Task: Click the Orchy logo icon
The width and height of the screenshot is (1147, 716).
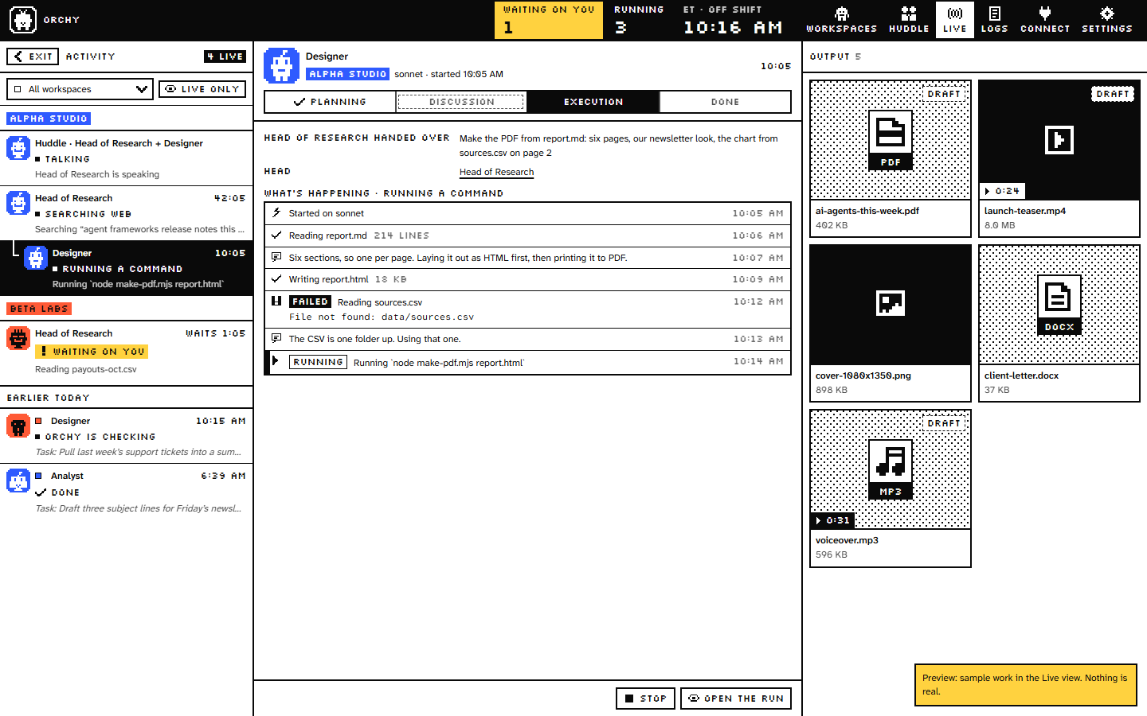Action: (x=22, y=20)
